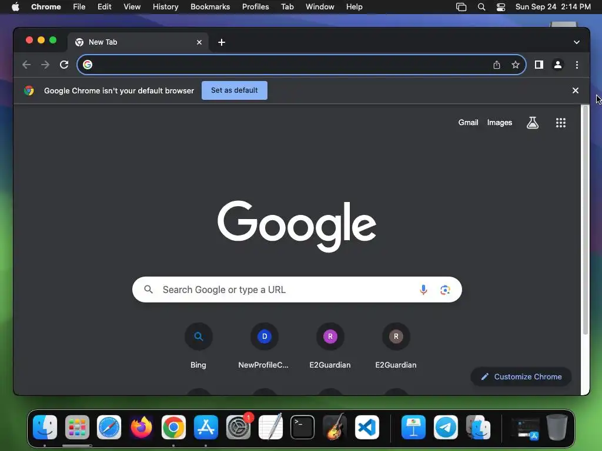This screenshot has height=451, width=602.
Task: Open the Help menu
Action: [x=354, y=7]
